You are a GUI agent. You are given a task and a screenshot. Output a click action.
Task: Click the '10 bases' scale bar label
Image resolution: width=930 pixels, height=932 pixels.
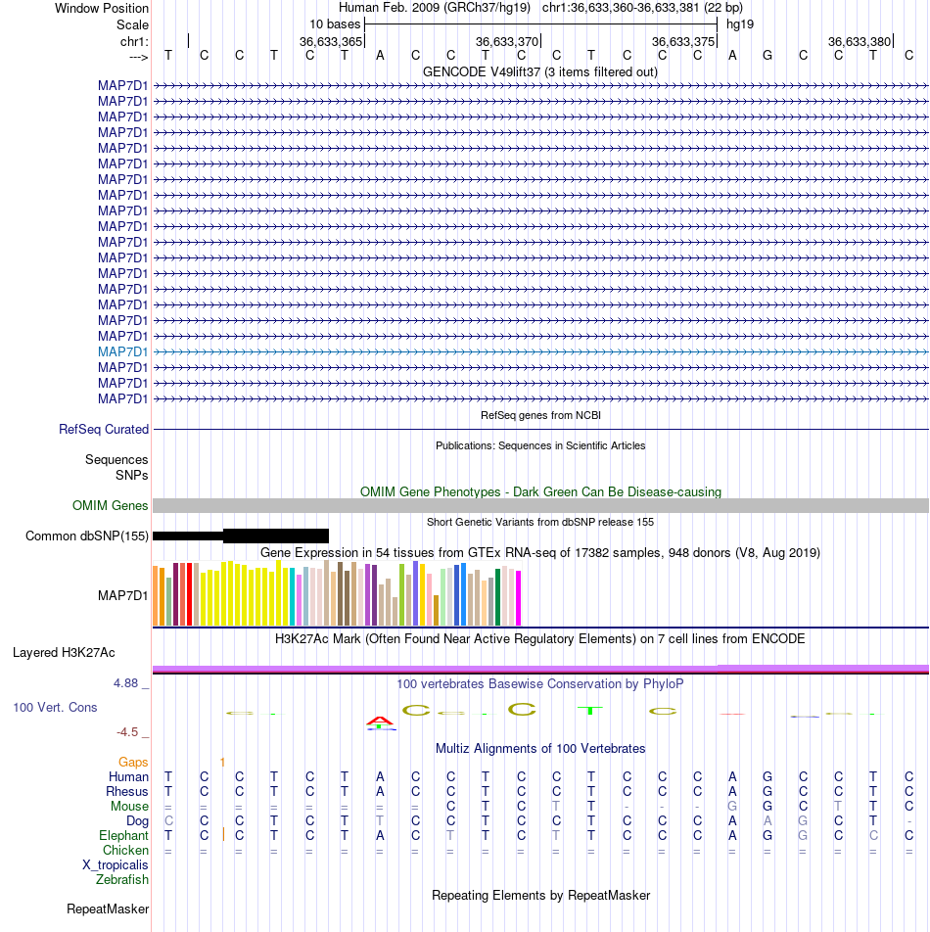335,24
